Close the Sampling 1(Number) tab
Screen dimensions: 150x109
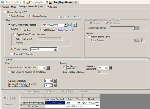click(x=76, y=2)
